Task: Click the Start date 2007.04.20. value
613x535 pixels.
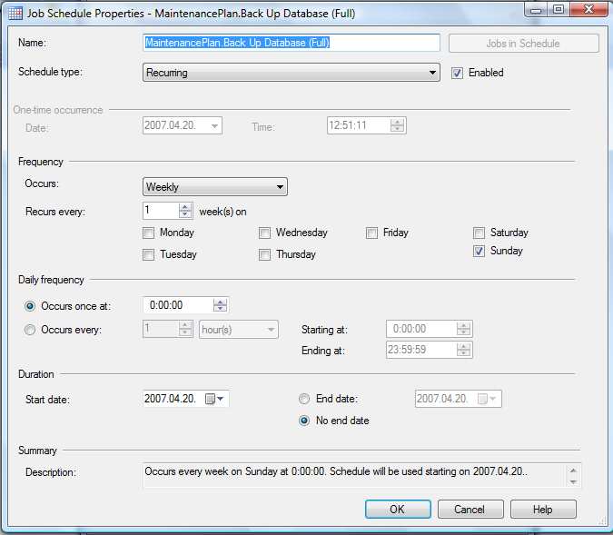Action: tap(170, 399)
